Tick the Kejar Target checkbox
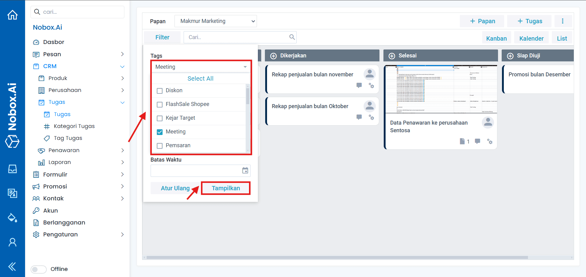The image size is (586, 277). coord(159,118)
